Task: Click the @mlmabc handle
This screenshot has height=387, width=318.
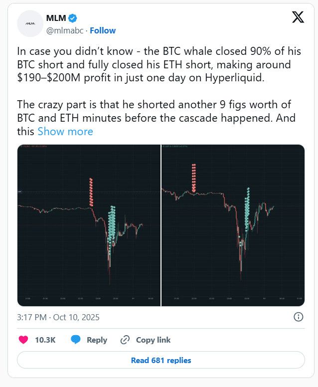Action: point(64,30)
